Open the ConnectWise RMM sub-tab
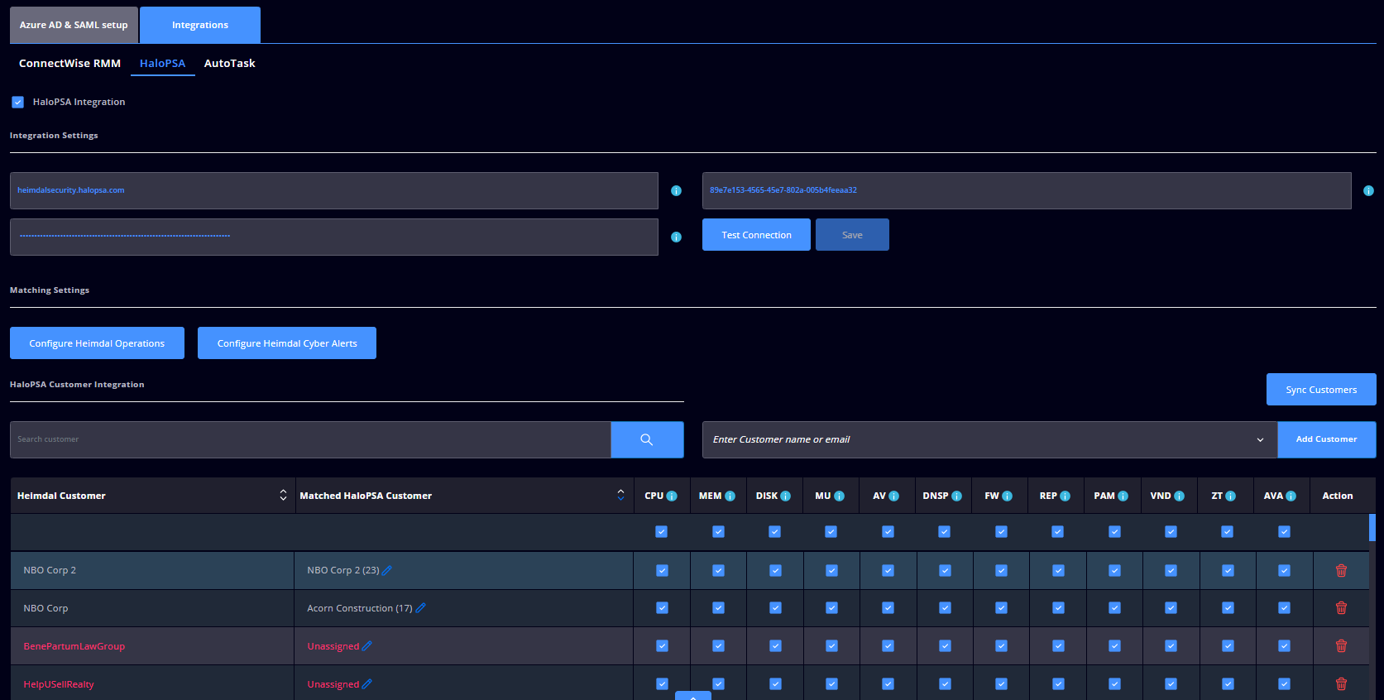 pos(69,64)
